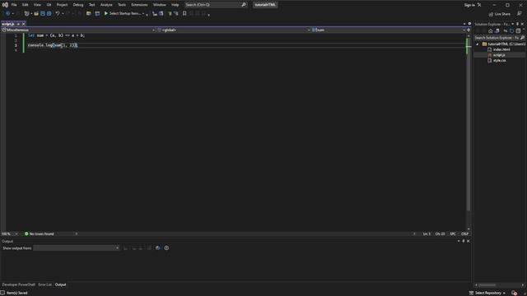Open the Miscellaneous project dropdown

click(78, 30)
